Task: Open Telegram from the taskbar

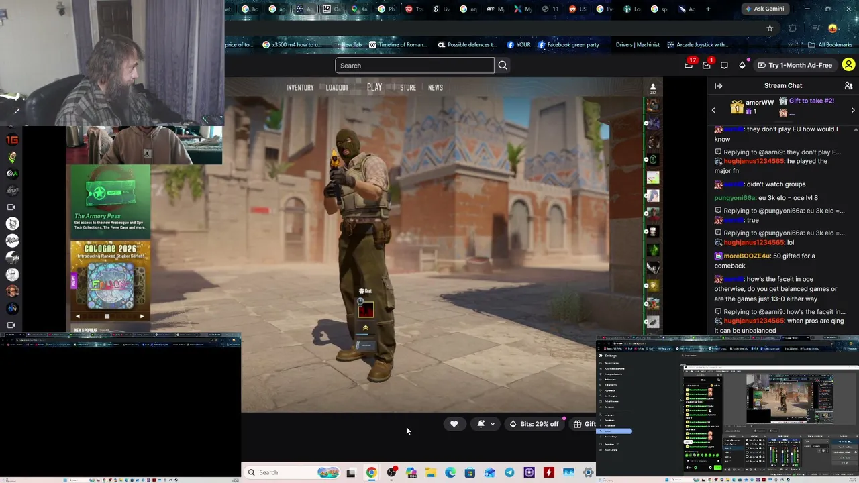Action: tap(509, 472)
